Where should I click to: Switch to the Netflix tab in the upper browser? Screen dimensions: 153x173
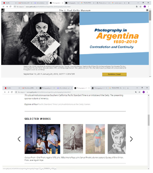pos(9,3)
